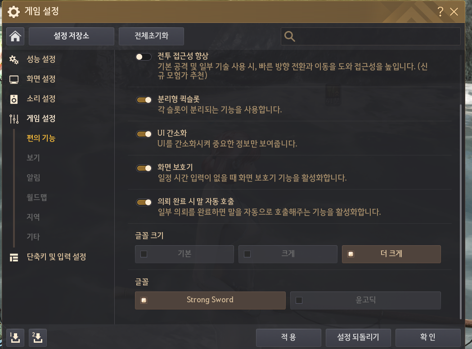Open help via the question mark icon

(440, 12)
